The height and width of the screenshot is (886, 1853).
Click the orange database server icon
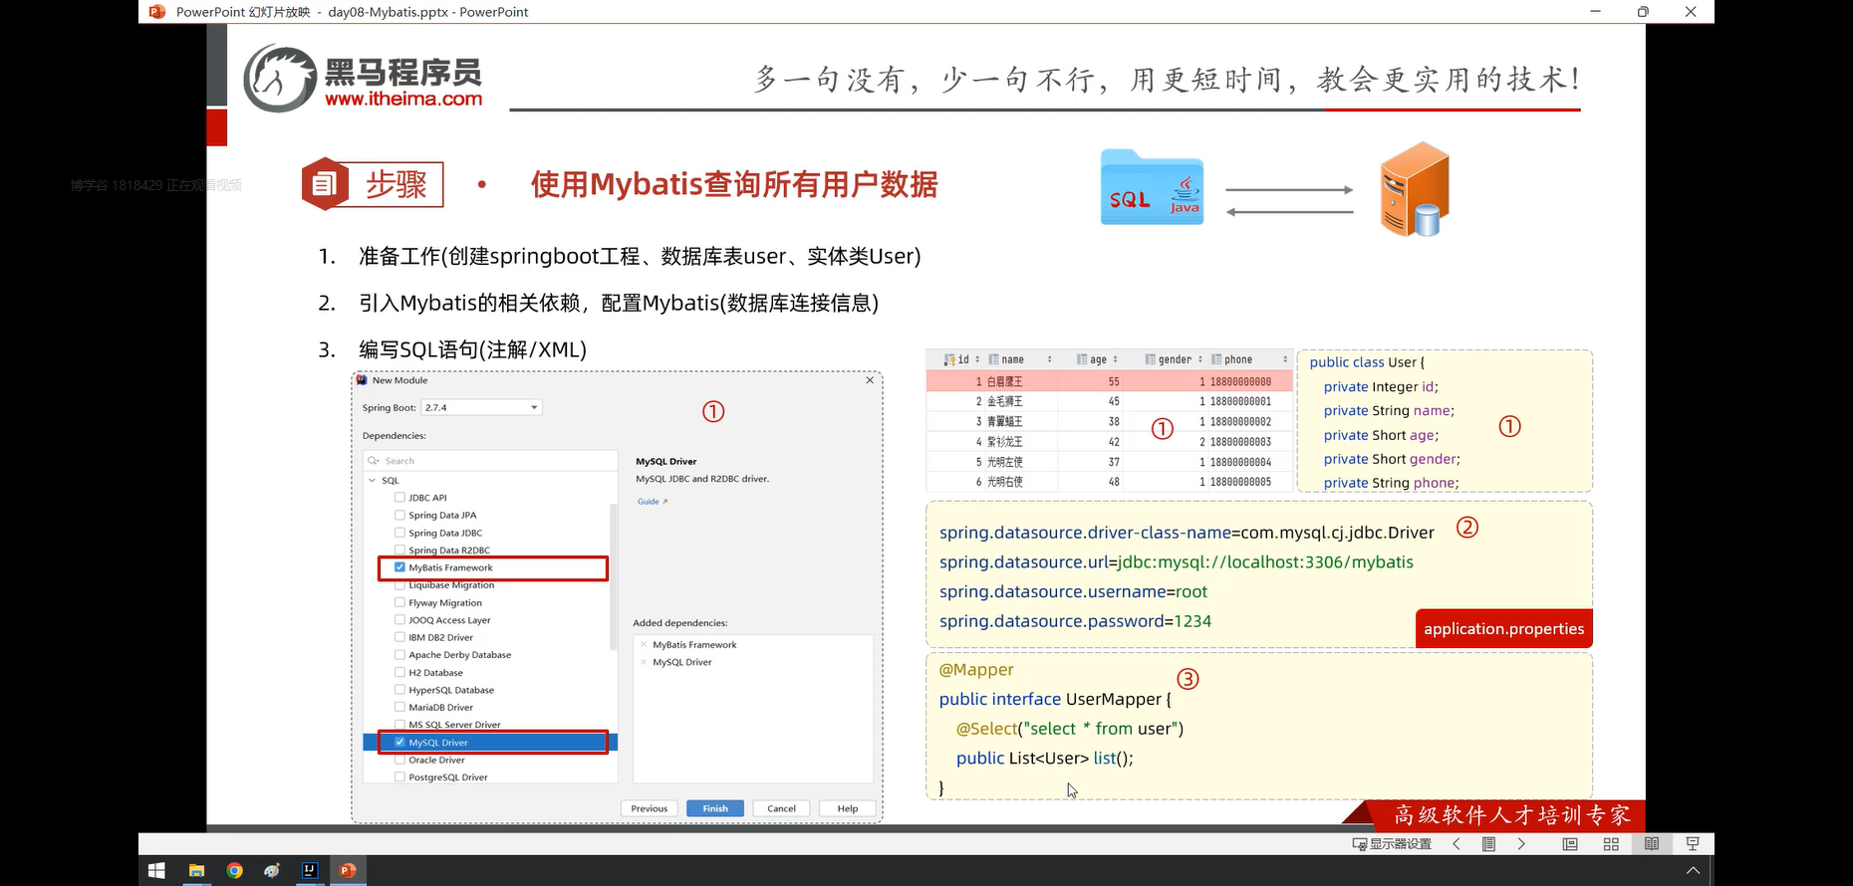(1415, 189)
